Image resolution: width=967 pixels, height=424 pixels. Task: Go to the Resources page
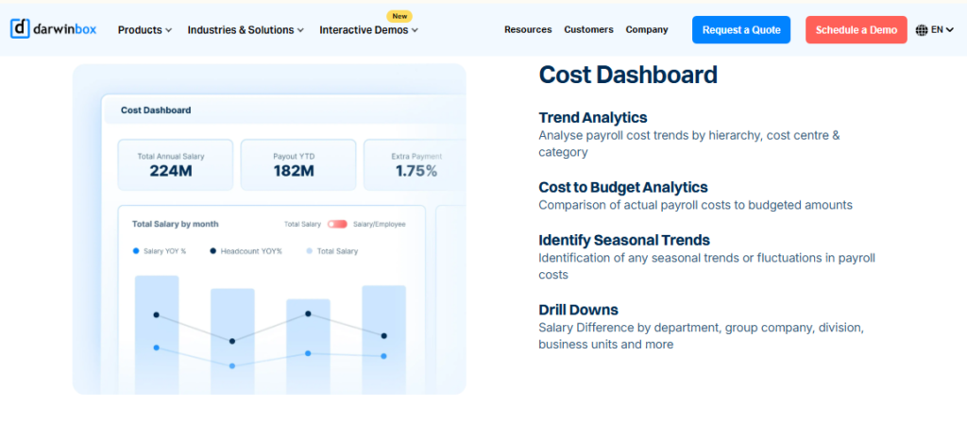click(528, 29)
